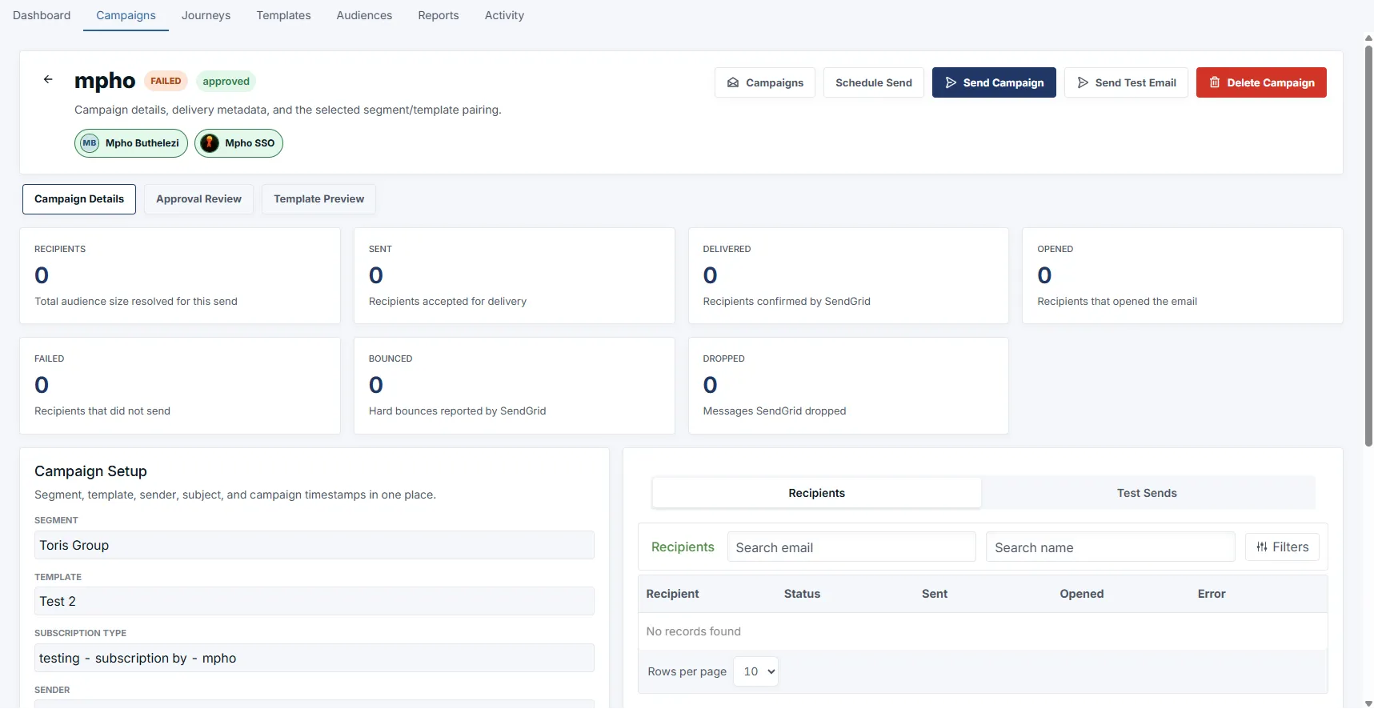Click the Opened column header
This screenshot has width=1374, height=709.
[1081, 594]
